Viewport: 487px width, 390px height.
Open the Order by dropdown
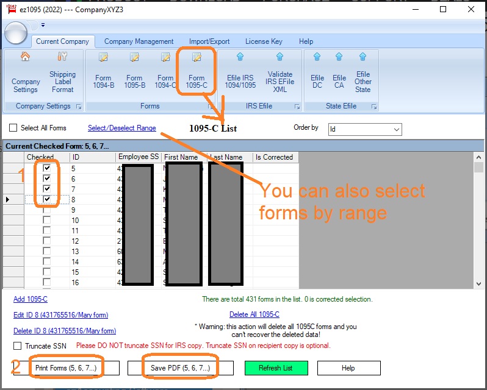click(395, 129)
